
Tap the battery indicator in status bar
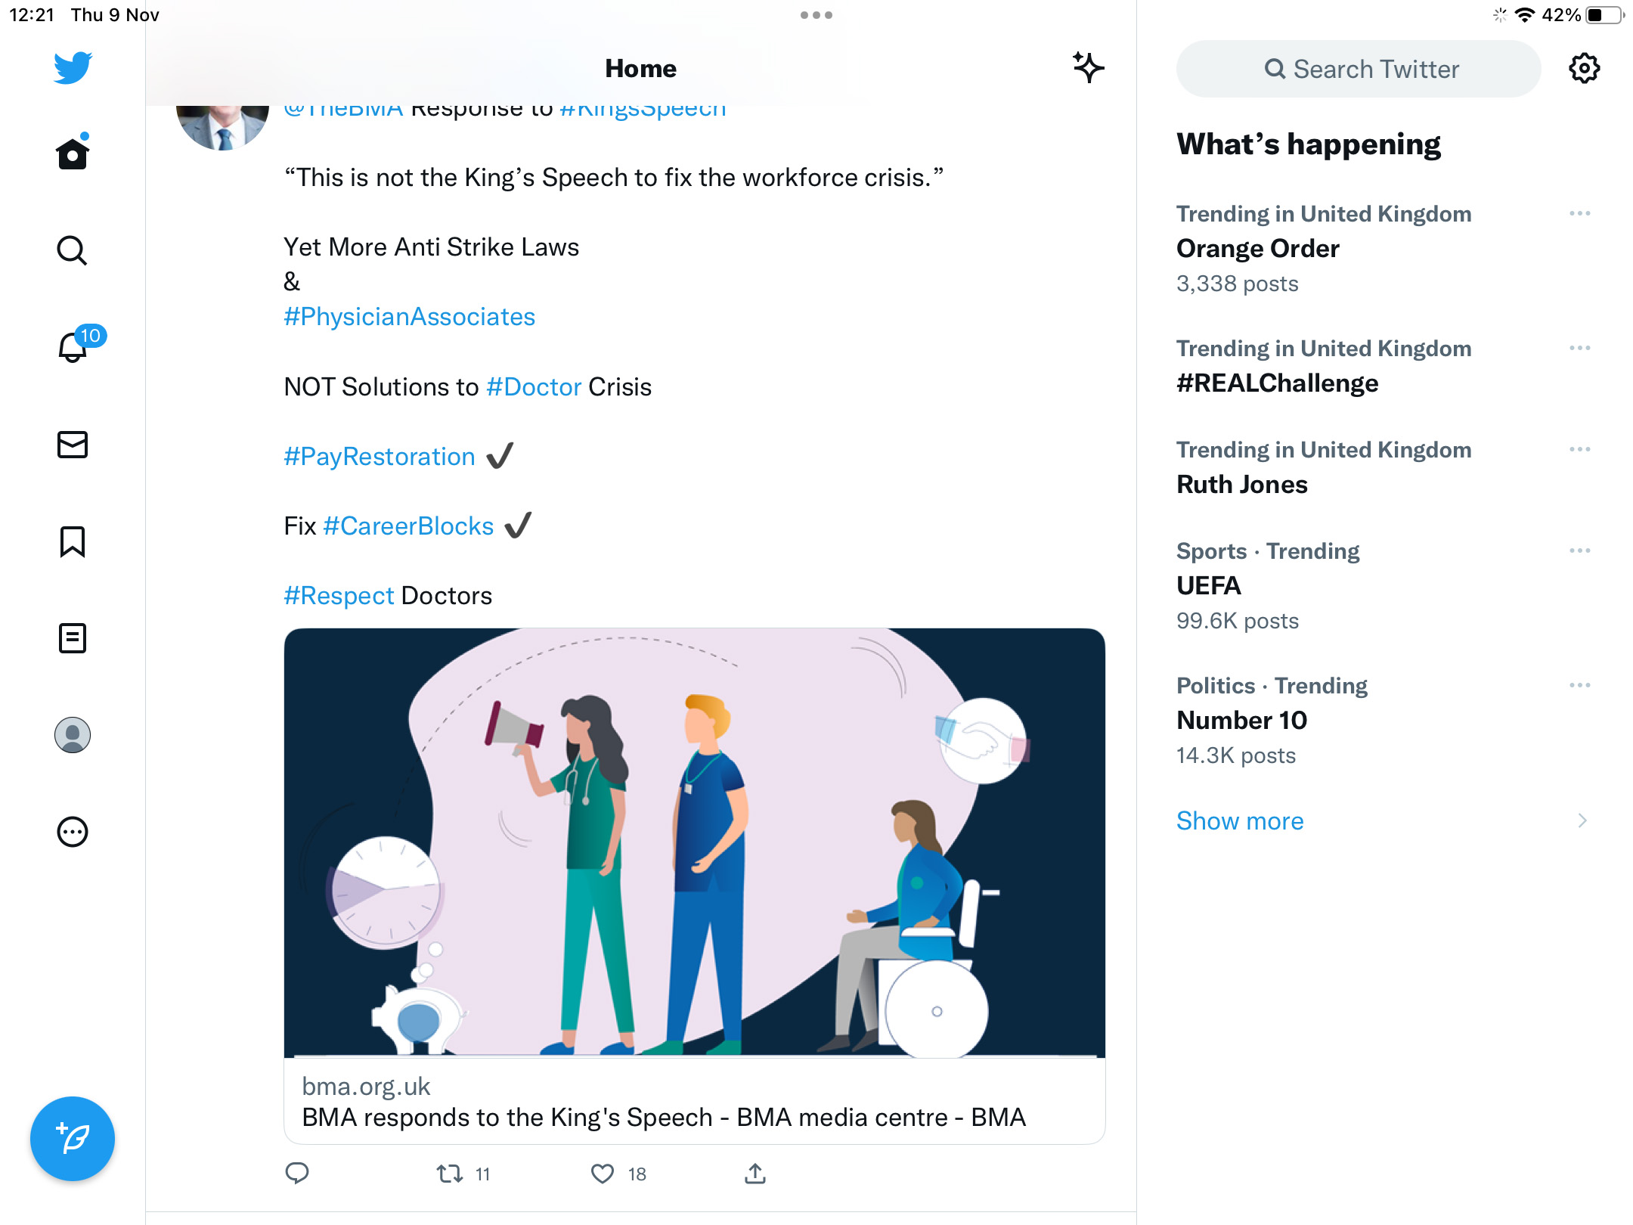coord(1604,15)
